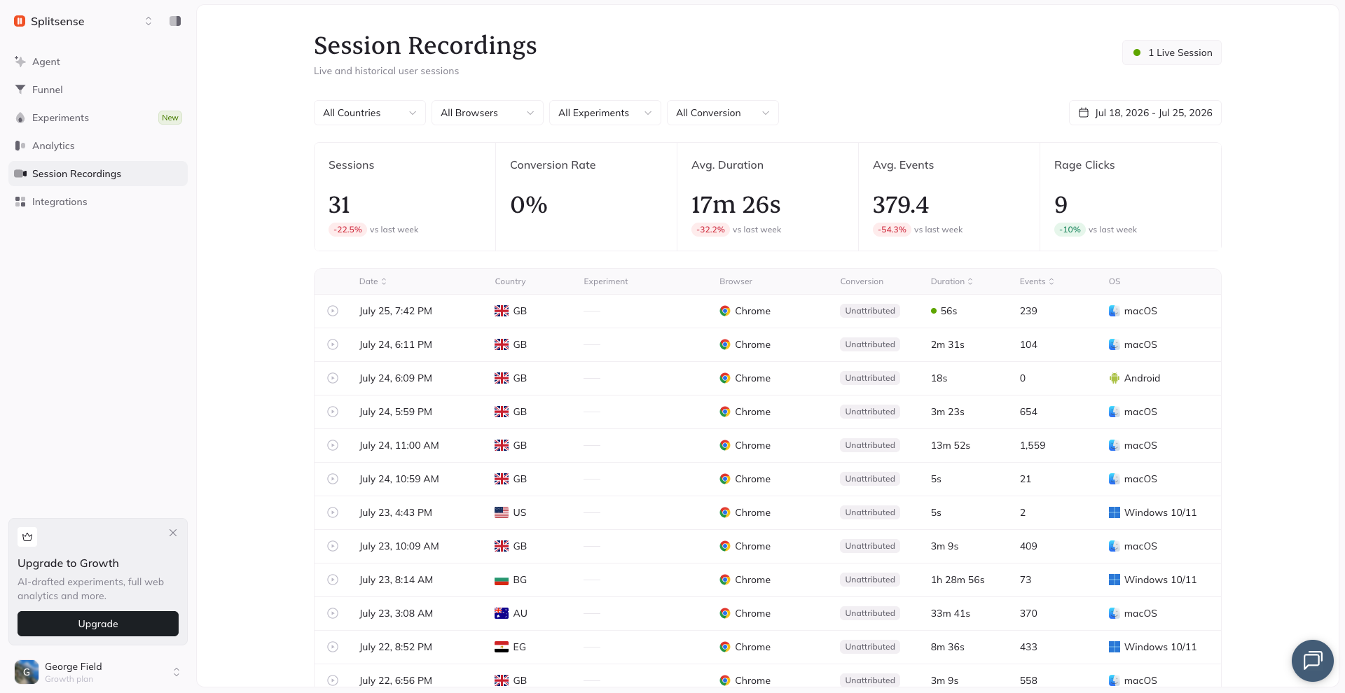Click the -32.2% Avg. Duration change badge
Screen dimensions: 1345x693
point(710,230)
